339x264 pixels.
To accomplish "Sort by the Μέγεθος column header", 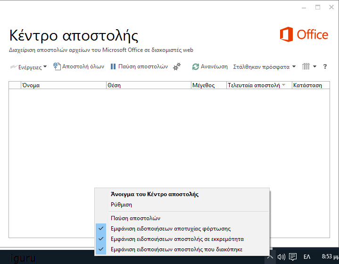I will [208, 85].
